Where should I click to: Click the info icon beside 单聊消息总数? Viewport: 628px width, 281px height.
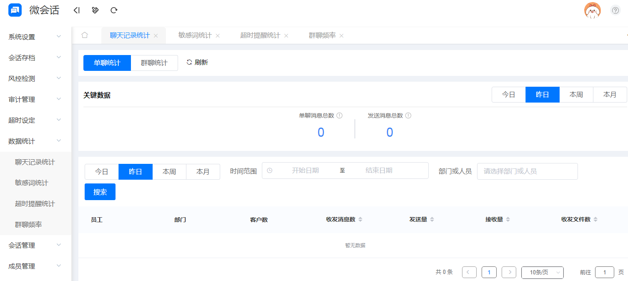tap(340, 115)
